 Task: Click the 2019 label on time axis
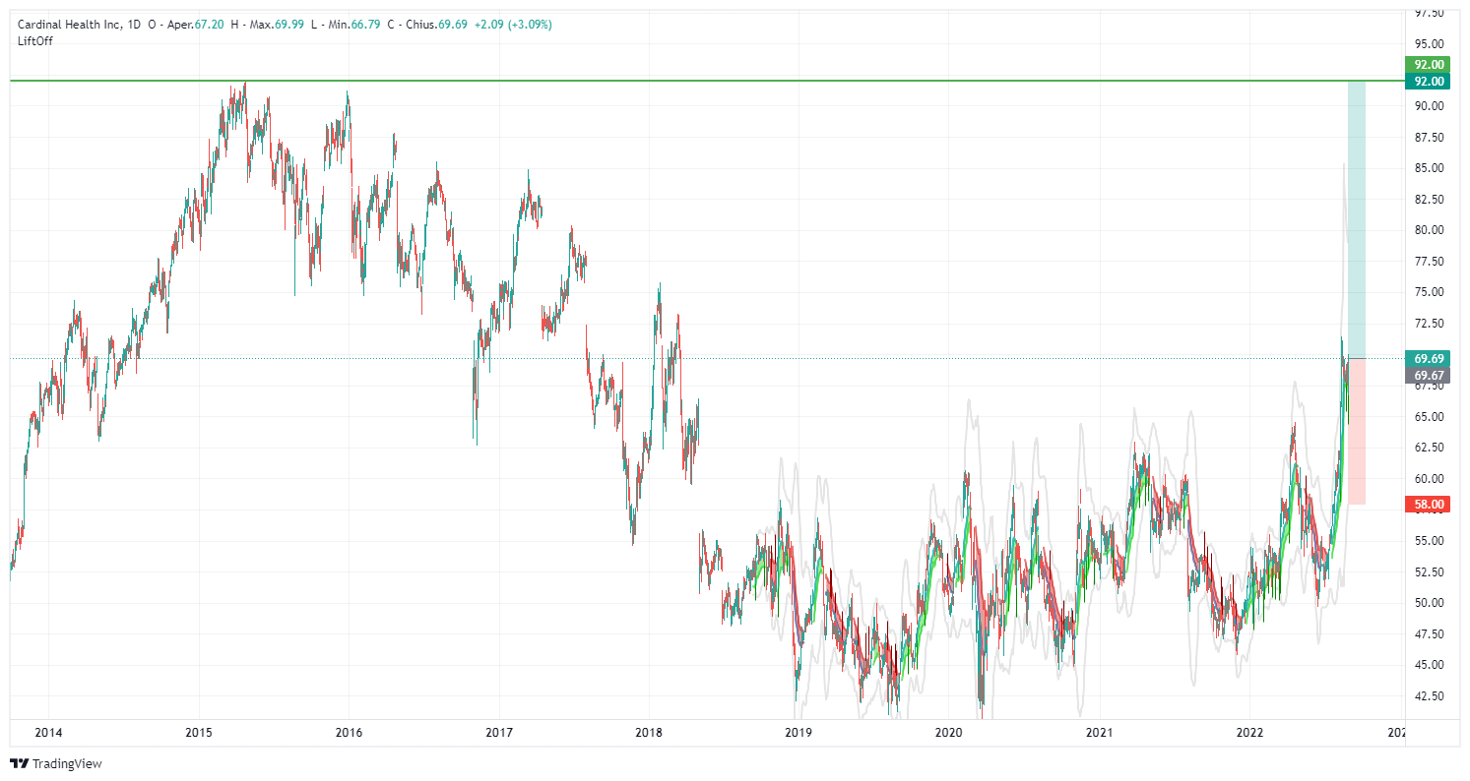coord(798,732)
